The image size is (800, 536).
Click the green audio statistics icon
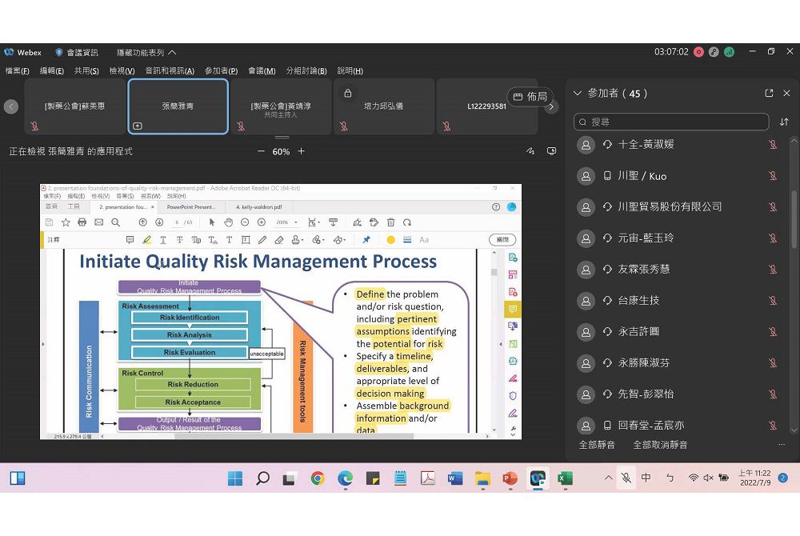click(729, 52)
